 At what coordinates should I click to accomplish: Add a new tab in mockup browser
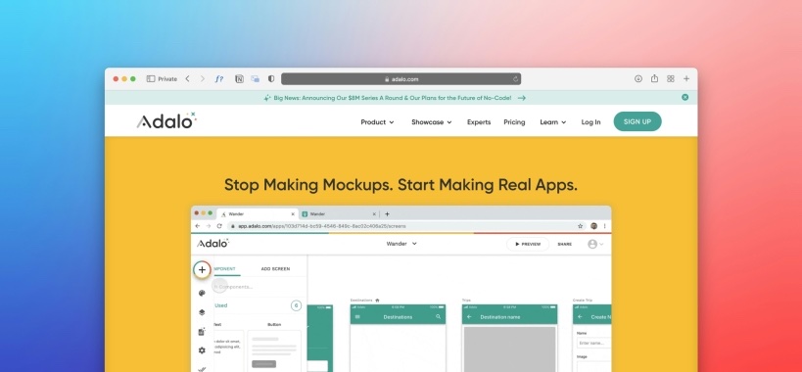[387, 214]
